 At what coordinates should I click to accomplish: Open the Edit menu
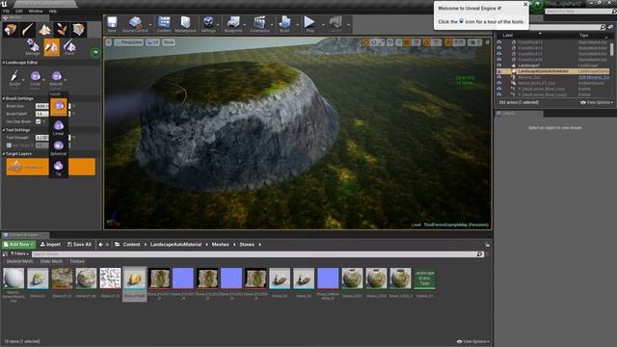(x=18, y=11)
